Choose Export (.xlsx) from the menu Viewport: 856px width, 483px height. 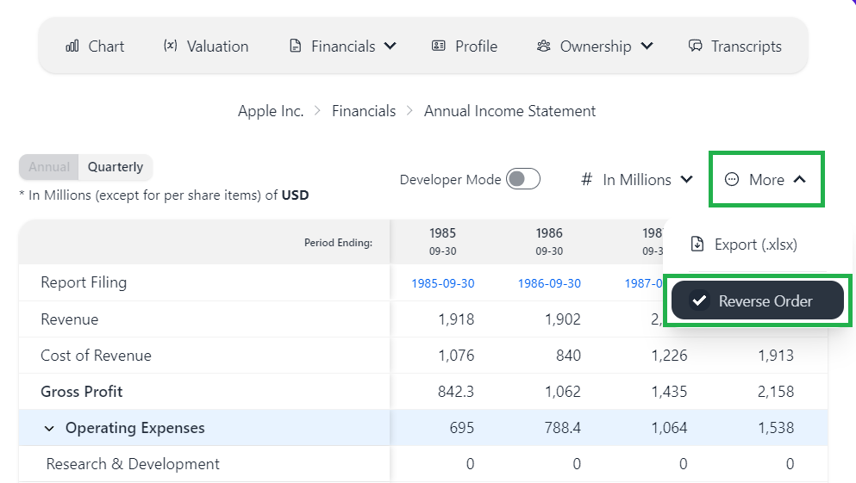click(745, 245)
